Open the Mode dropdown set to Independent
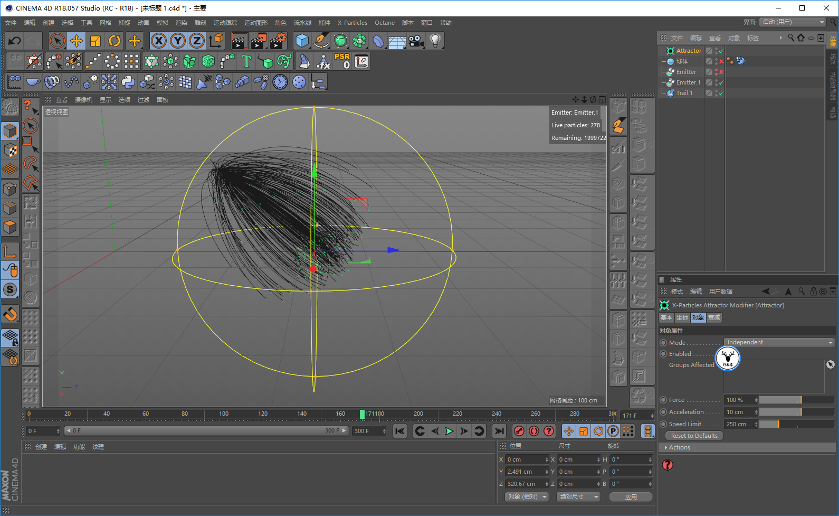839x516 pixels. click(779, 342)
